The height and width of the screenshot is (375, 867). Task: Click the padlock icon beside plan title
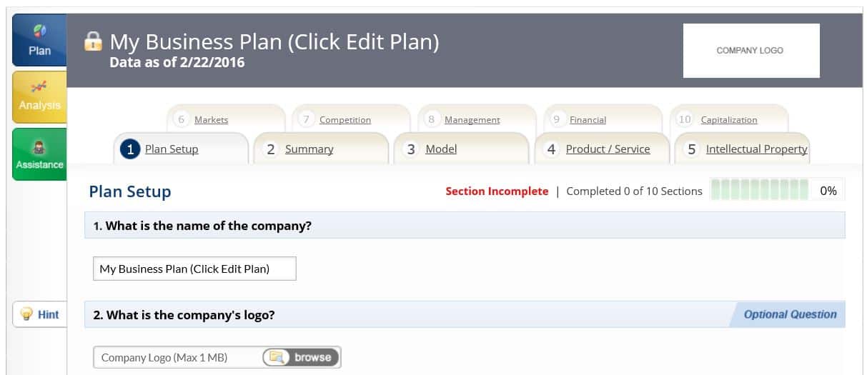(93, 41)
